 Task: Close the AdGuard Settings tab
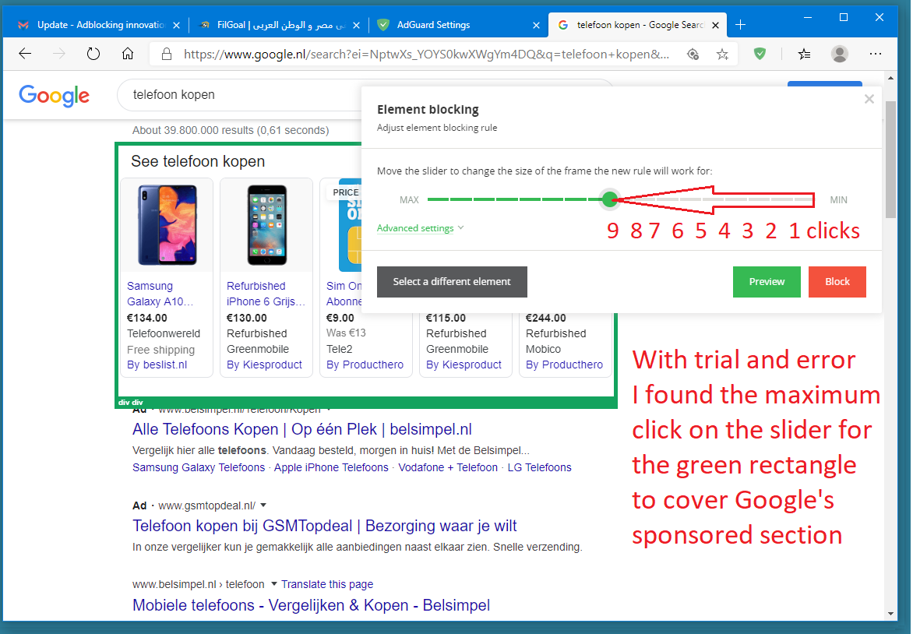point(536,25)
